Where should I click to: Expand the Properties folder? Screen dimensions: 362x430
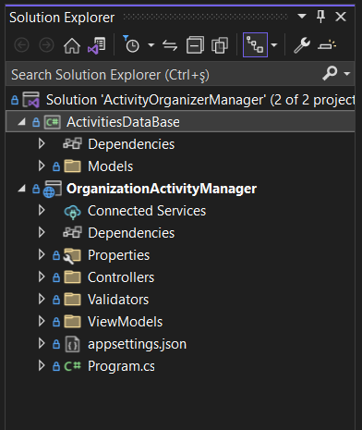click(42, 254)
